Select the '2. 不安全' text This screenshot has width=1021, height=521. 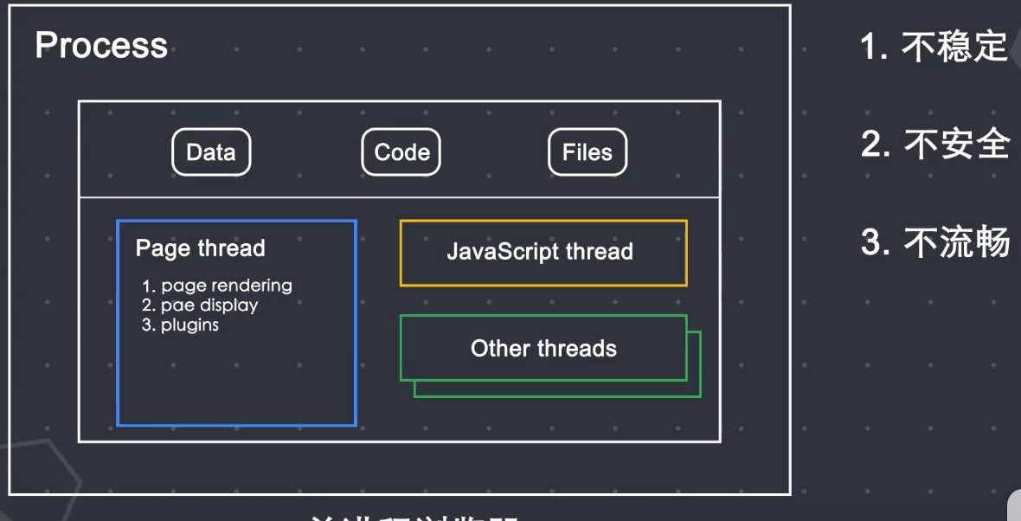[935, 145]
